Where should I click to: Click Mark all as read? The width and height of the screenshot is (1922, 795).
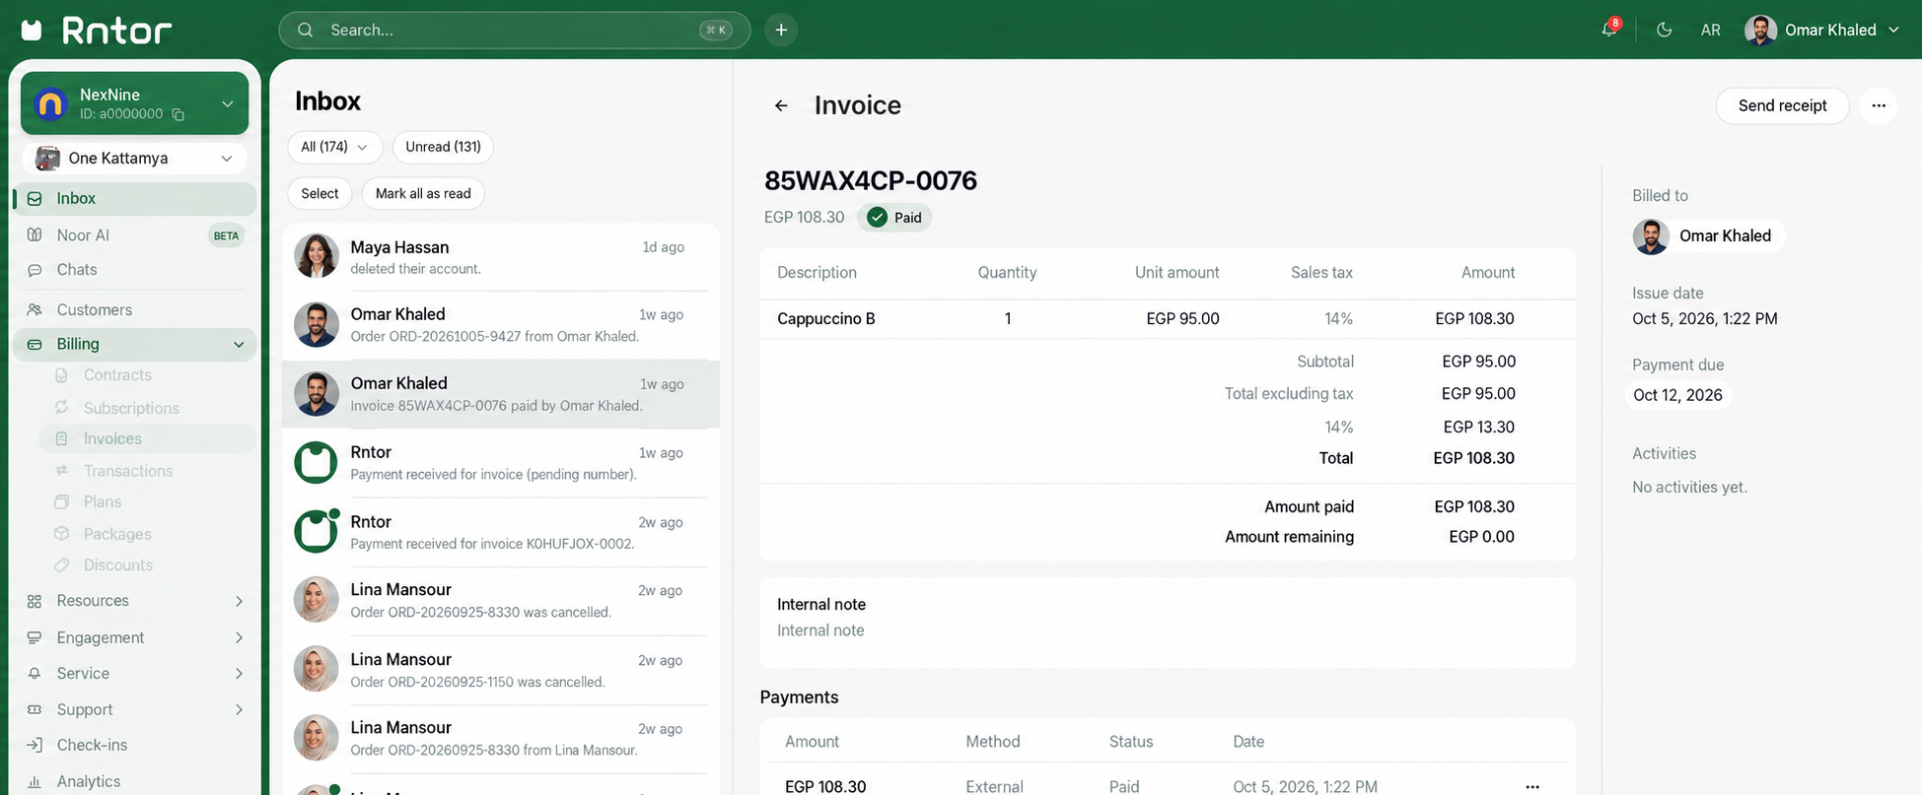423,193
